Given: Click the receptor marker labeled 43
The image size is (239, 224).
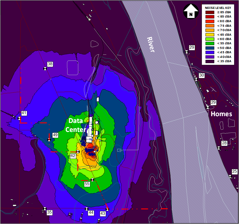Looking at the screenshot, I should coord(107,209).
